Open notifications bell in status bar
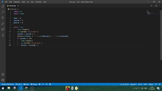The height and width of the screenshot is (91, 162). click(x=159, y=84)
